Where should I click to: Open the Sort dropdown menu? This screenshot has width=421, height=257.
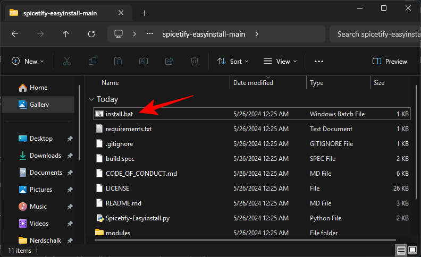pyautogui.click(x=233, y=62)
